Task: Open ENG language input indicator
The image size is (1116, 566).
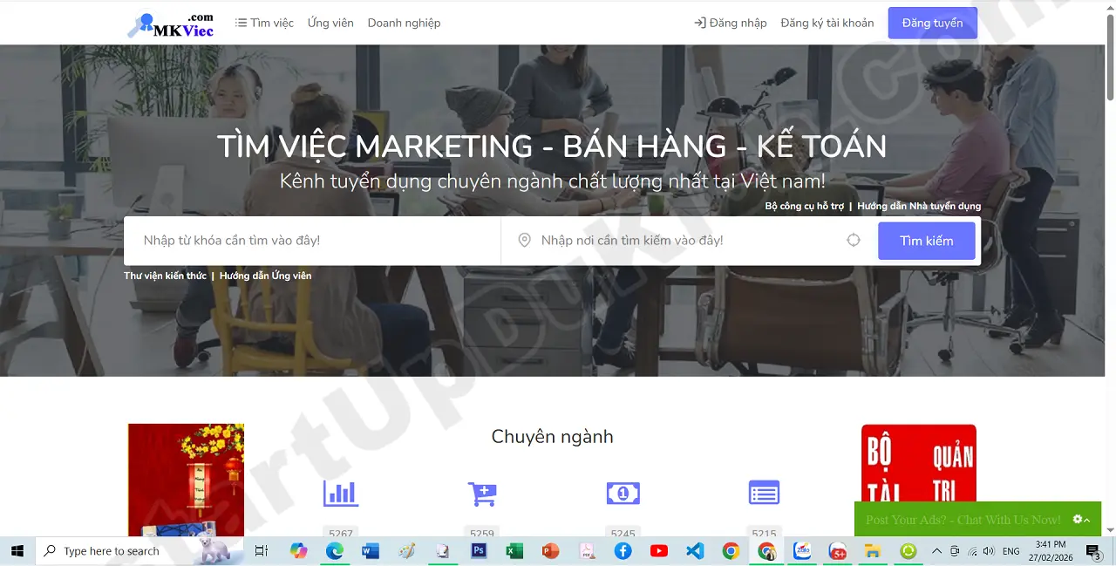Action: [x=1011, y=551]
